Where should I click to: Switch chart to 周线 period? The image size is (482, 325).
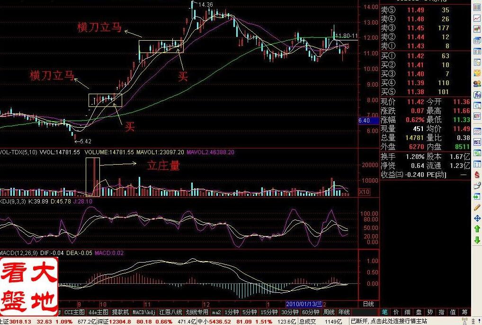pyautogui.click(x=329, y=312)
